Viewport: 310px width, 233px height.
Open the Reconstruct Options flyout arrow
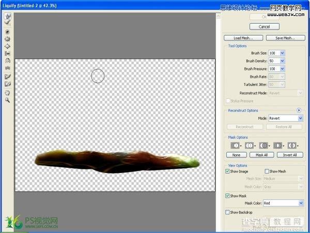299,110
